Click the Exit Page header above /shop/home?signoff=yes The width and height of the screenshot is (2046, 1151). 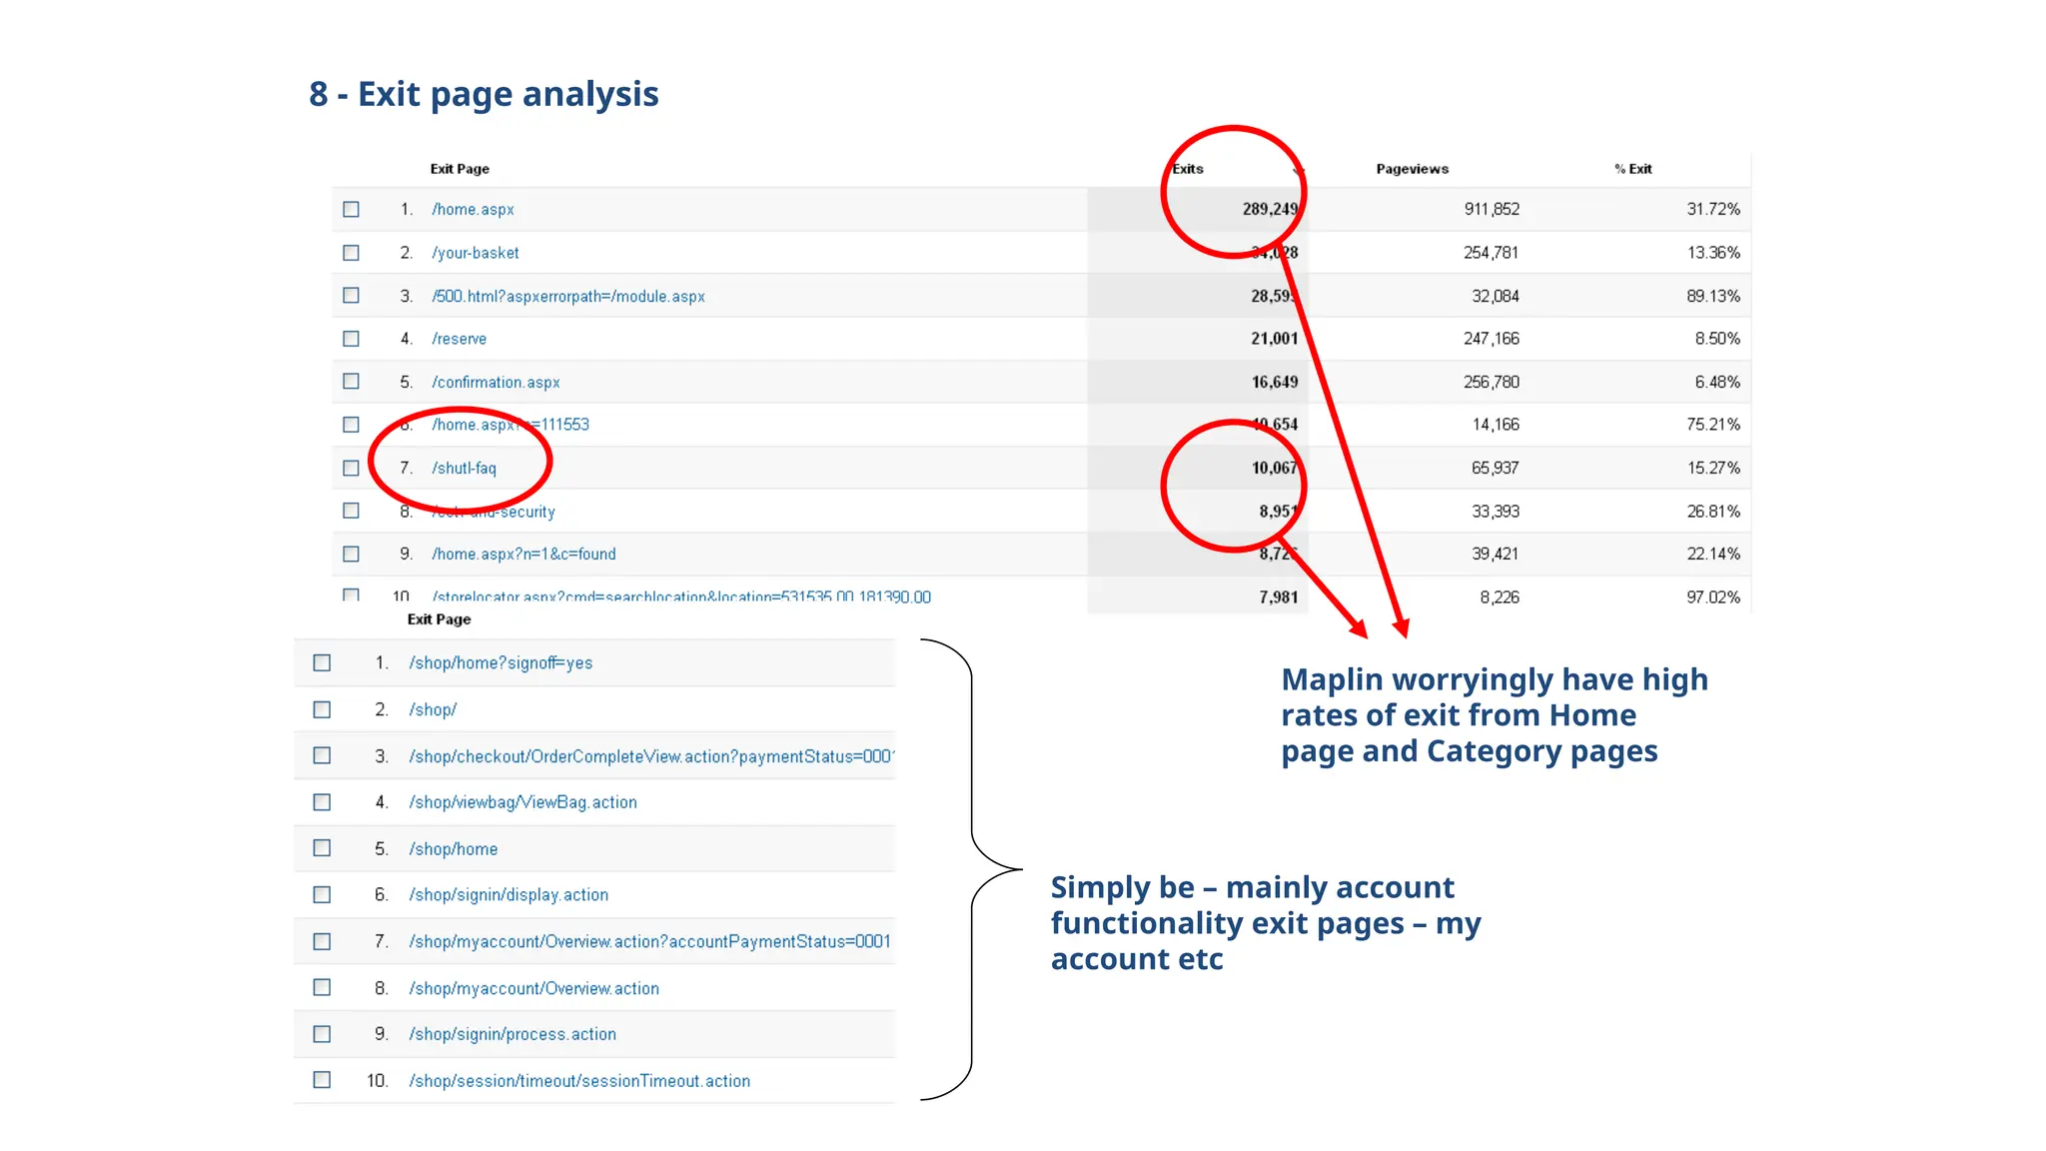pyautogui.click(x=439, y=619)
